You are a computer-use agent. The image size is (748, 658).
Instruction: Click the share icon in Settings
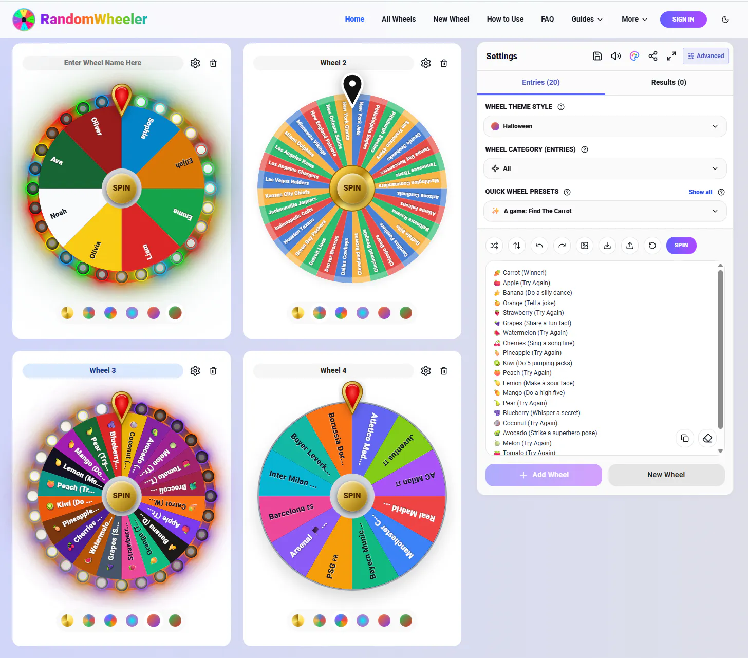[653, 56]
